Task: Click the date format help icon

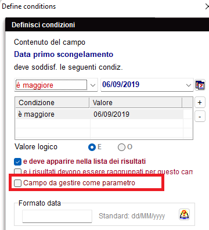Action: [x=184, y=214]
